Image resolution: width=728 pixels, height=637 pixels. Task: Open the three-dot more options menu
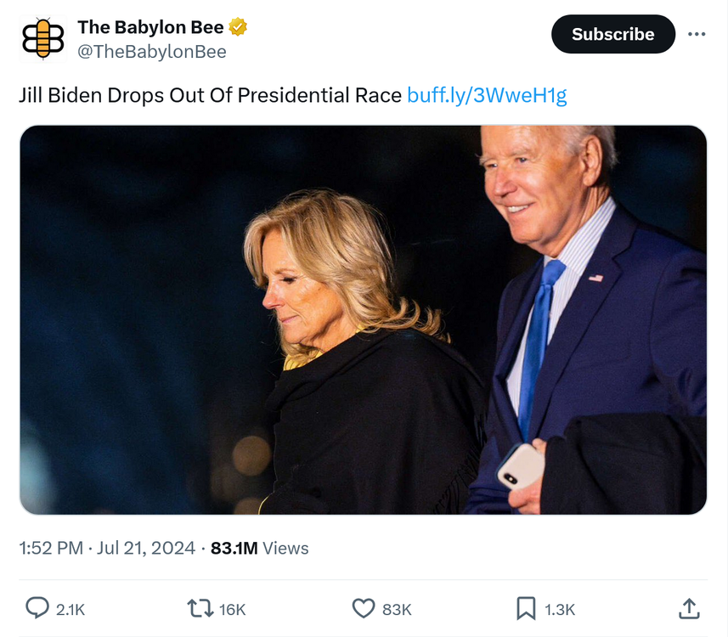point(697,34)
